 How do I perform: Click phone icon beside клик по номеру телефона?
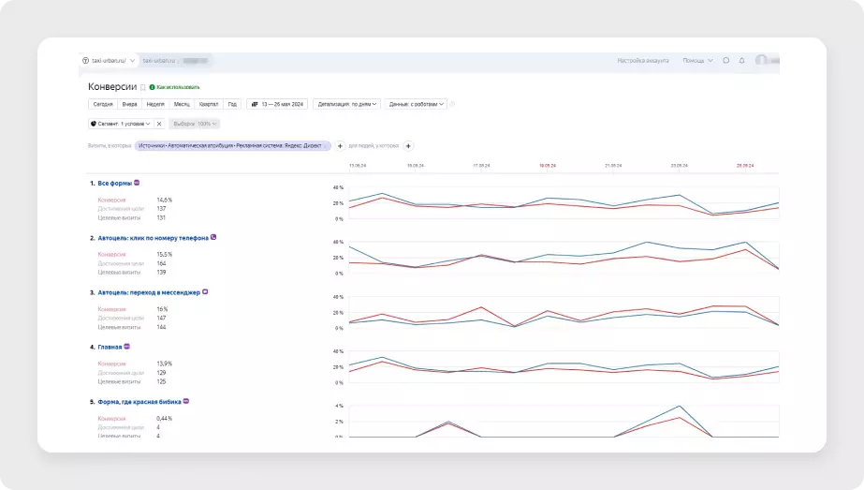click(x=213, y=237)
